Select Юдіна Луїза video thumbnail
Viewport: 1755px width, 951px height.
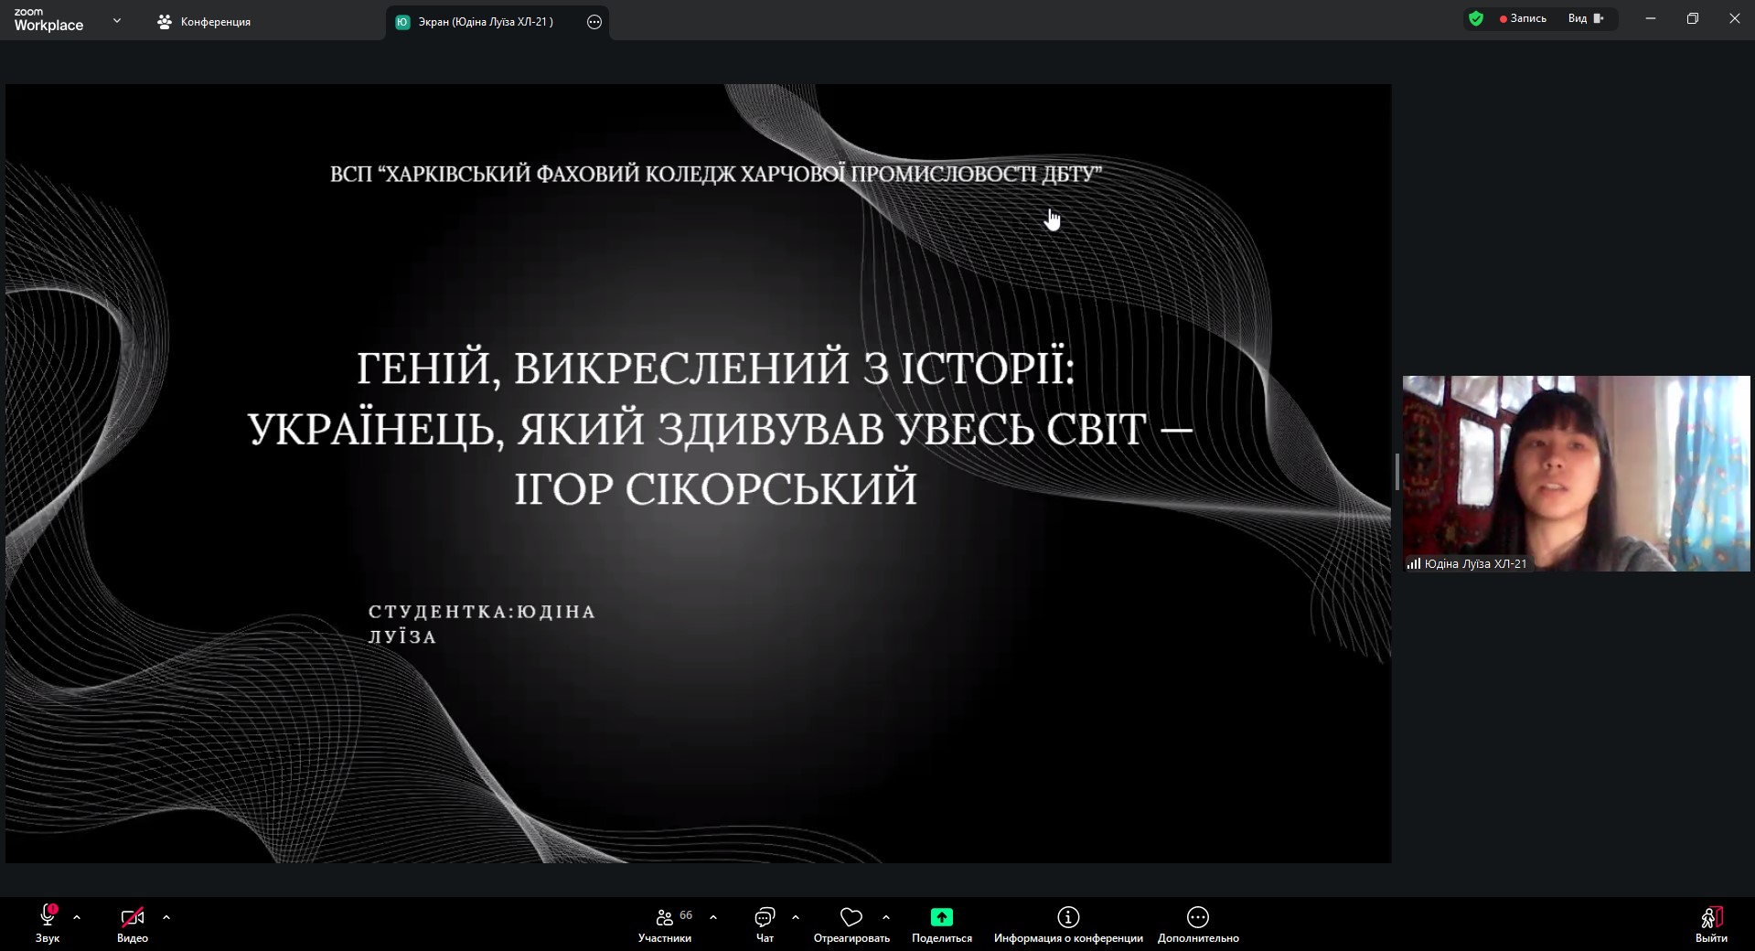[1576, 473]
